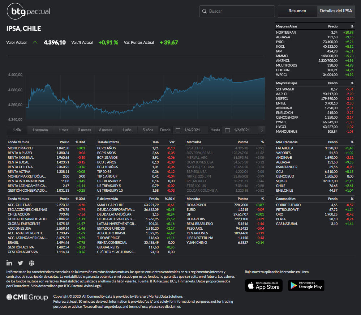The image size is (361, 315).
Task: Click the date range arrow button
Action: click(262, 130)
